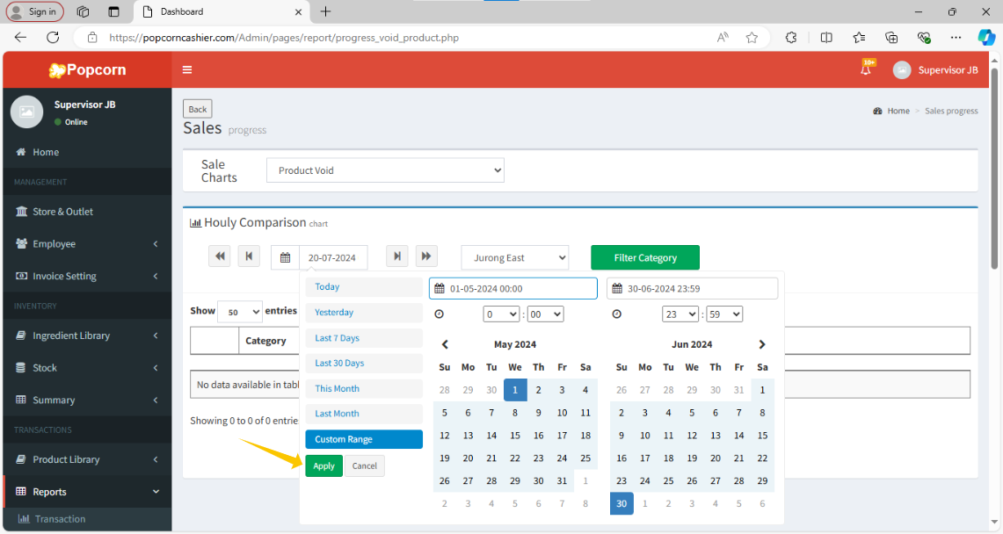The width and height of the screenshot is (1003, 534).
Task: Click calendar icon beside 20-07-2024
Action: coord(286,257)
